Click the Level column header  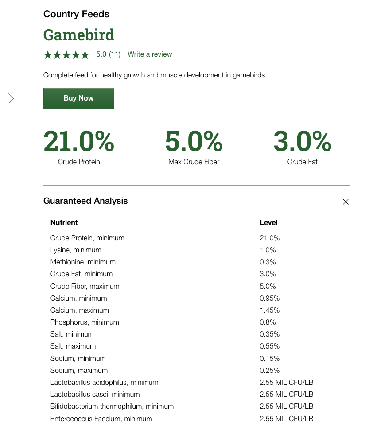(268, 222)
